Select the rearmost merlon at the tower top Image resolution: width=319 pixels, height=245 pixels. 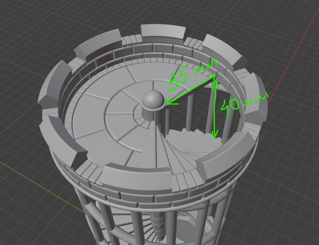click(x=162, y=32)
